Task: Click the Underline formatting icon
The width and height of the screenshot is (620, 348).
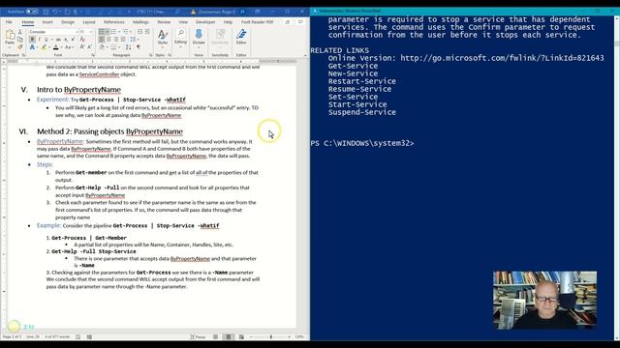Action: point(46,40)
